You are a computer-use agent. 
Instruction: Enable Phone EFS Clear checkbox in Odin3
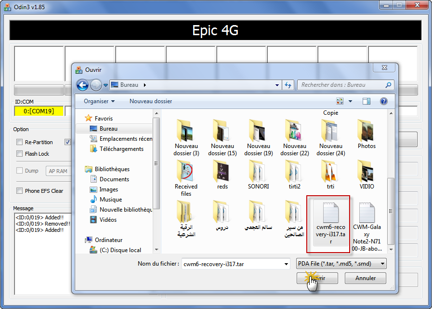pos(19,190)
